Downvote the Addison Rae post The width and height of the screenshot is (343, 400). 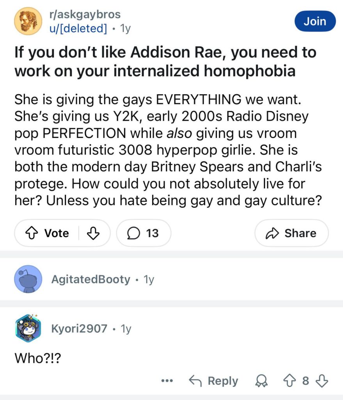pyautogui.click(x=92, y=233)
